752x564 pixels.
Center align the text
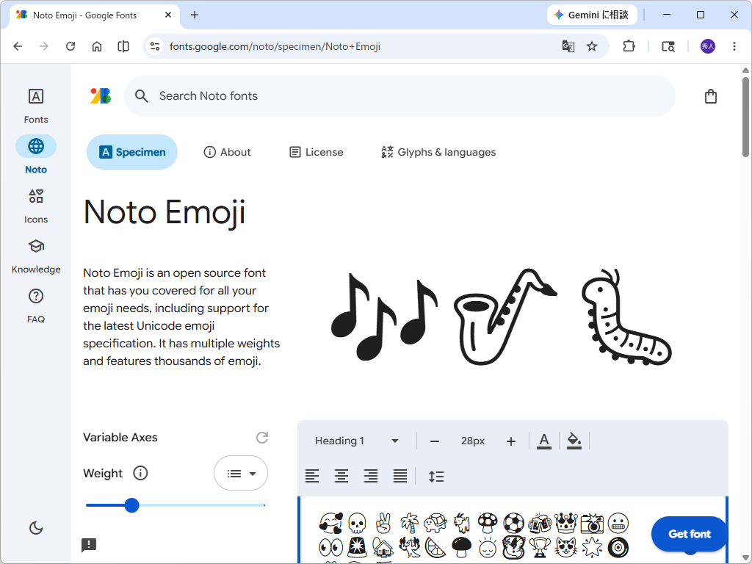pos(341,476)
